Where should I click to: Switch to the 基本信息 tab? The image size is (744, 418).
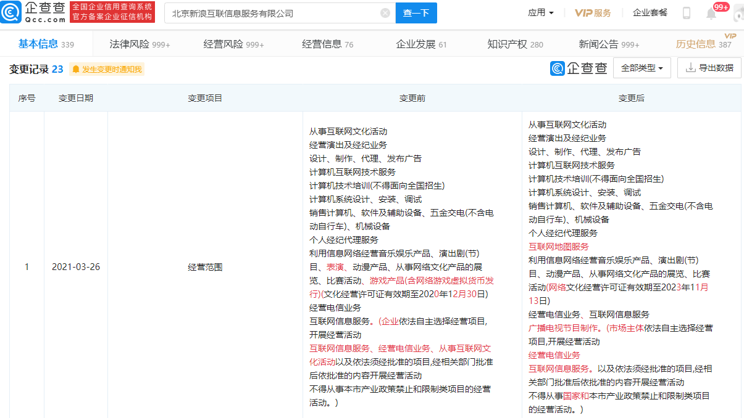46,44
